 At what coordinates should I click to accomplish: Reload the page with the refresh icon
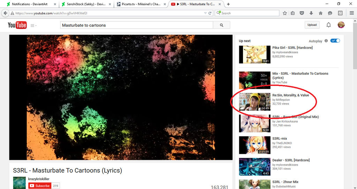pos(210,13)
